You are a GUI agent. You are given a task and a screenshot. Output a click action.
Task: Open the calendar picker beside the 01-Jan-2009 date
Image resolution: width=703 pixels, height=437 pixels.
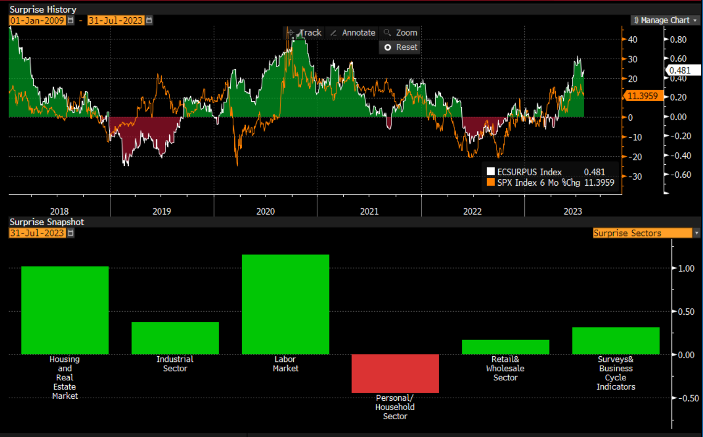tap(70, 20)
